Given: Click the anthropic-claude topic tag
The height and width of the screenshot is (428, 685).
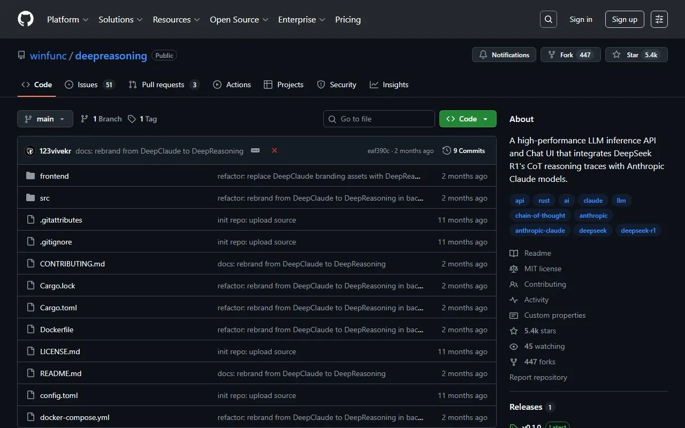Looking at the screenshot, I should tap(539, 231).
